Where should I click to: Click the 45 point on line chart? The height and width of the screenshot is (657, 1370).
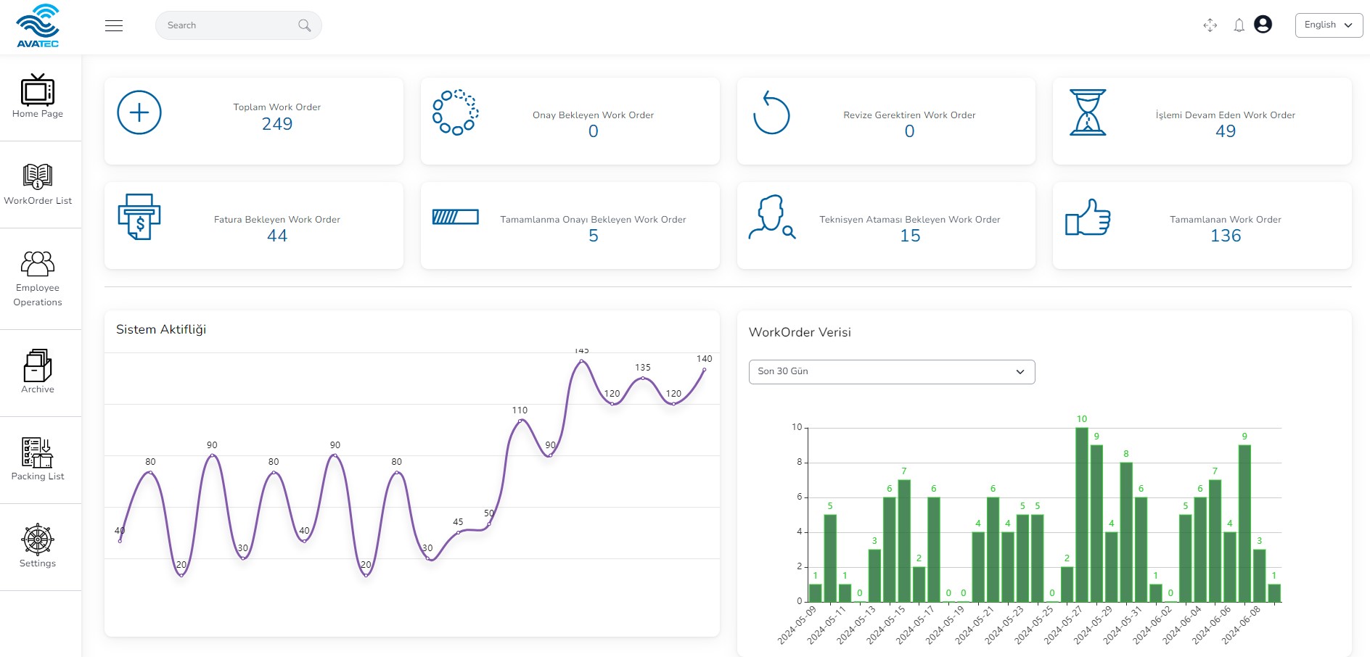tap(458, 532)
